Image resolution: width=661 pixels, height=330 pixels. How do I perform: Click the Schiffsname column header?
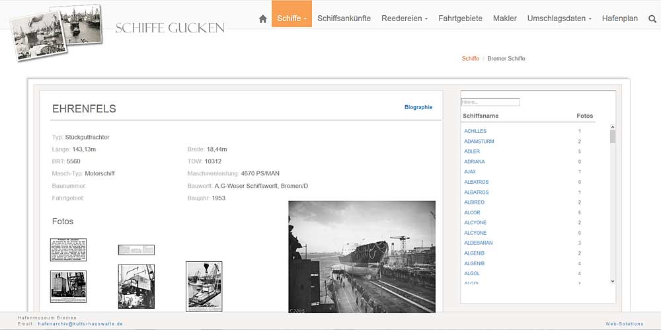(481, 116)
